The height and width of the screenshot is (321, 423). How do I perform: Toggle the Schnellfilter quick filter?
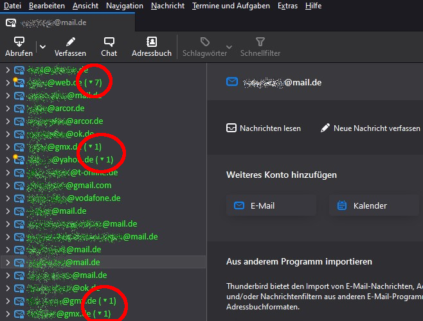[260, 47]
